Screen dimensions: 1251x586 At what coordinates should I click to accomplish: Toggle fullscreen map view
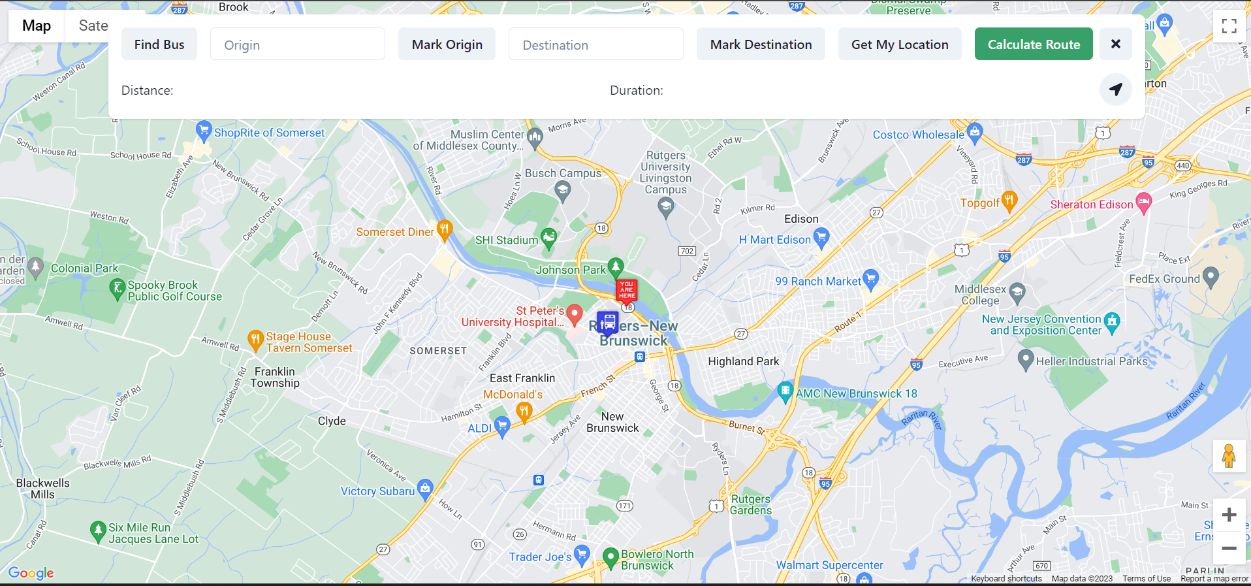point(1229,26)
